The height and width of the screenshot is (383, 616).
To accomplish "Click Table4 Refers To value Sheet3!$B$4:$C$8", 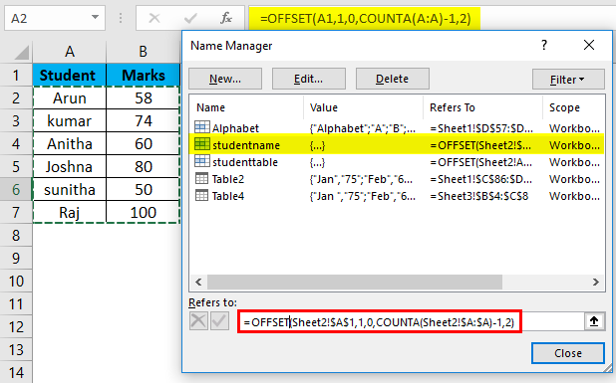I will (478, 196).
